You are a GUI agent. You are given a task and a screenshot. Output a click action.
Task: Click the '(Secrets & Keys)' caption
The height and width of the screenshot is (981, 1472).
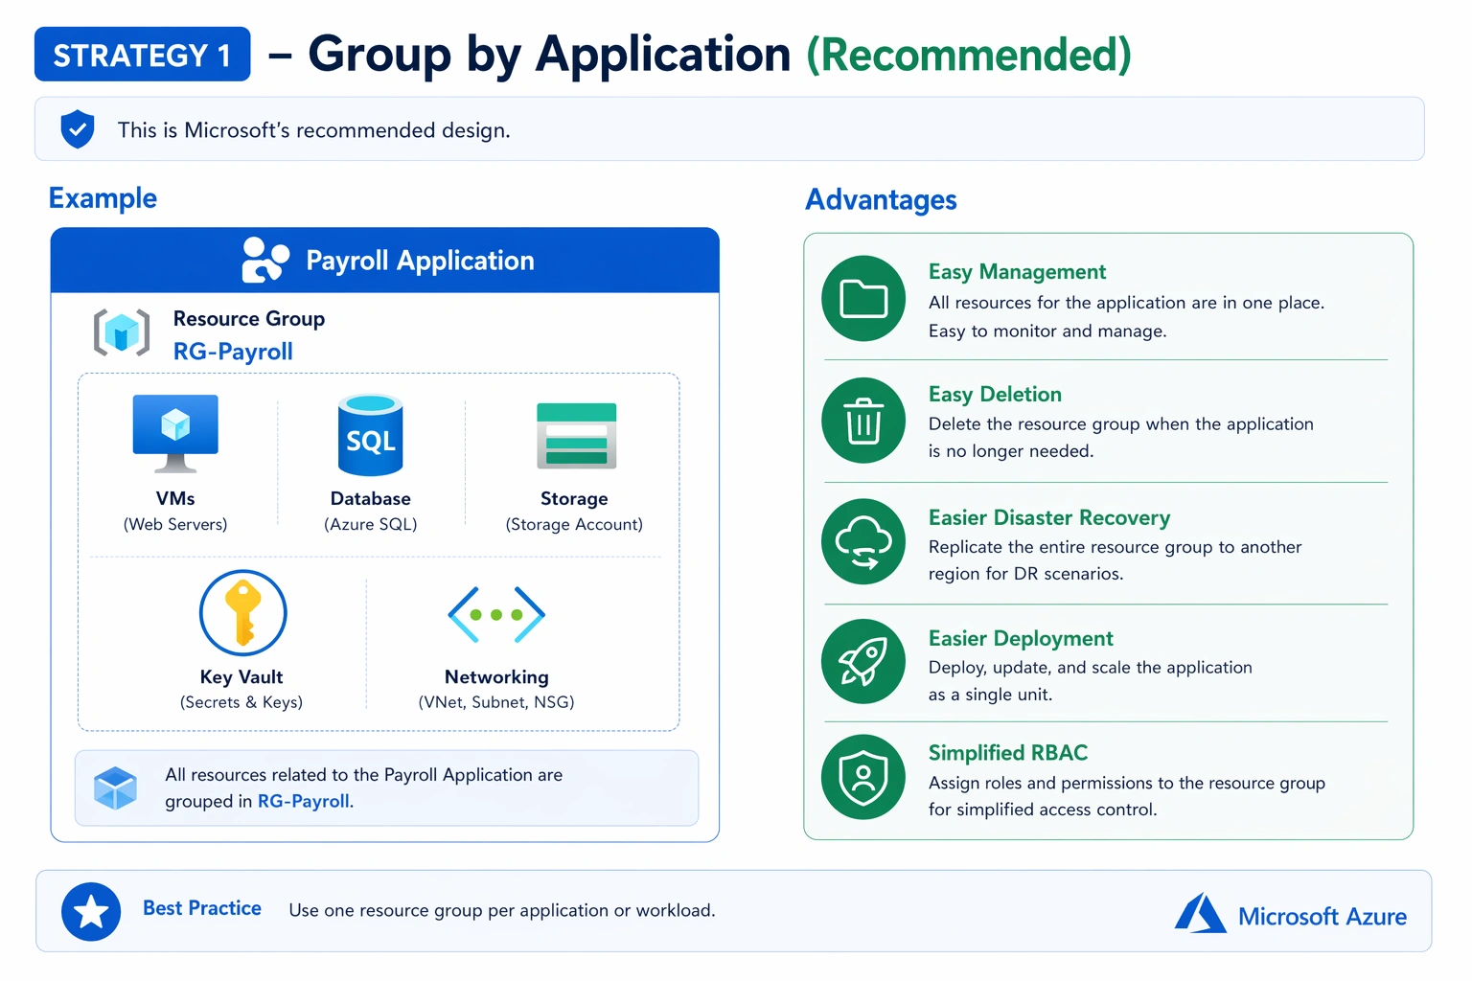241,702
